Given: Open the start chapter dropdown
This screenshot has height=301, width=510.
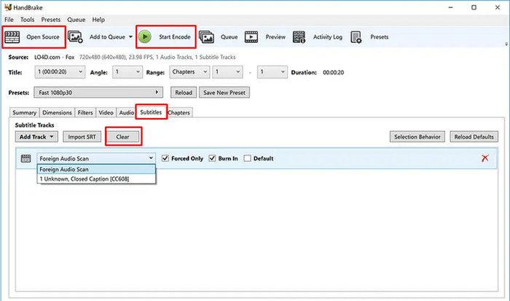Looking at the screenshot, I should coord(227,72).
